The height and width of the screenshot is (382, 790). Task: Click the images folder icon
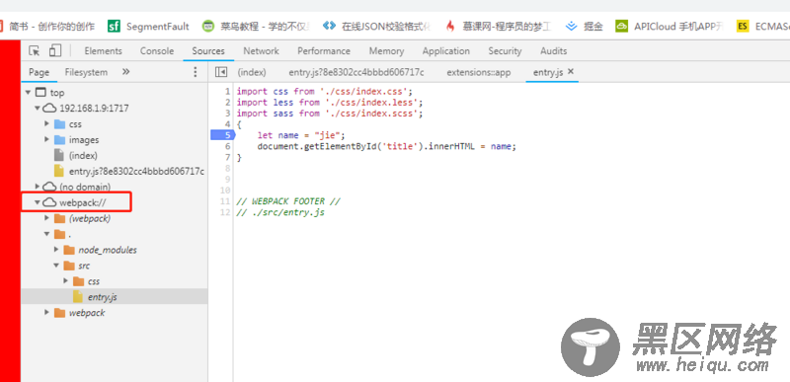tap(59, 139)
